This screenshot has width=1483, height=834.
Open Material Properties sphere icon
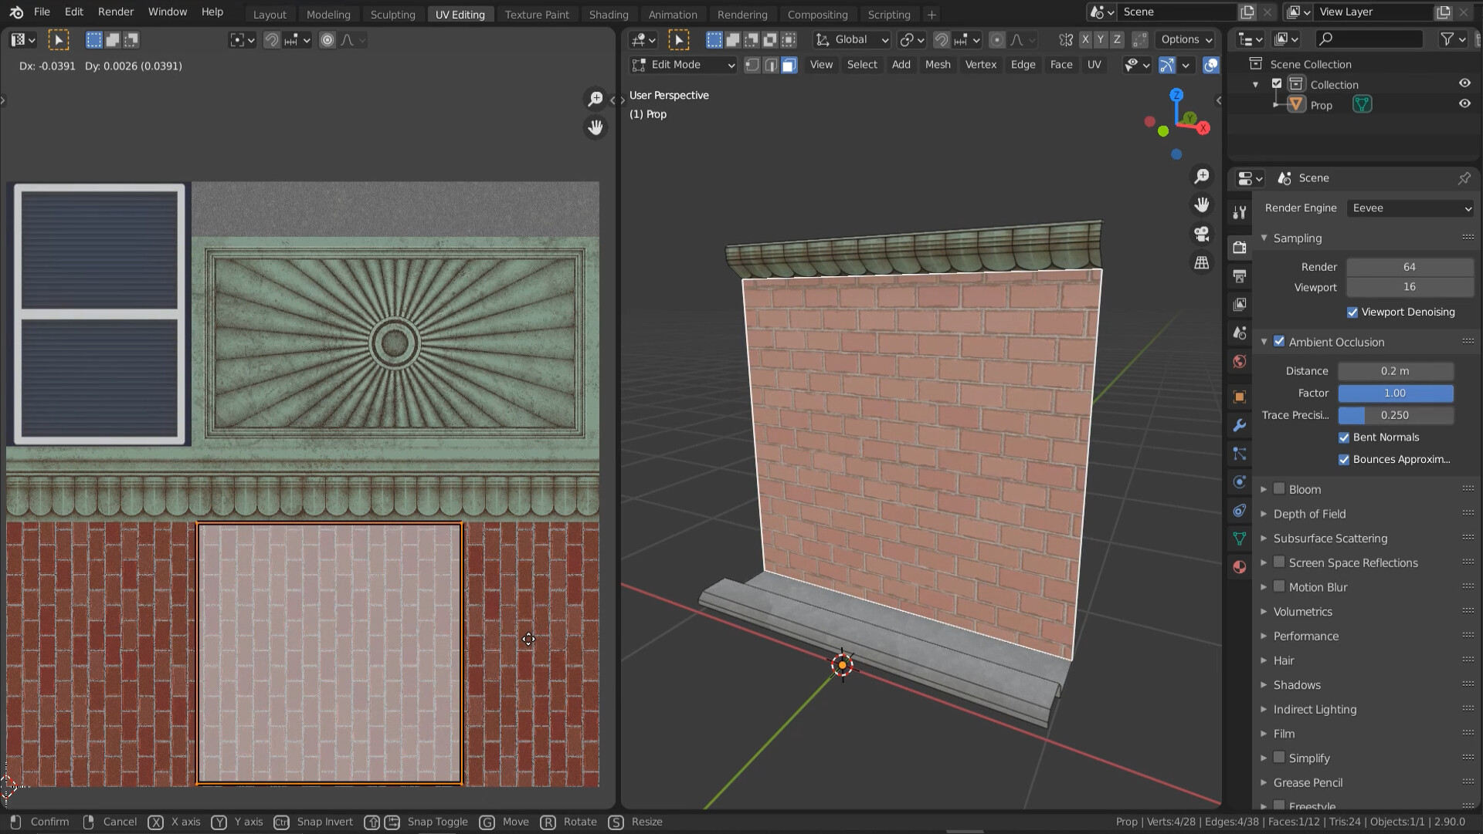(x=1240, y=569)
